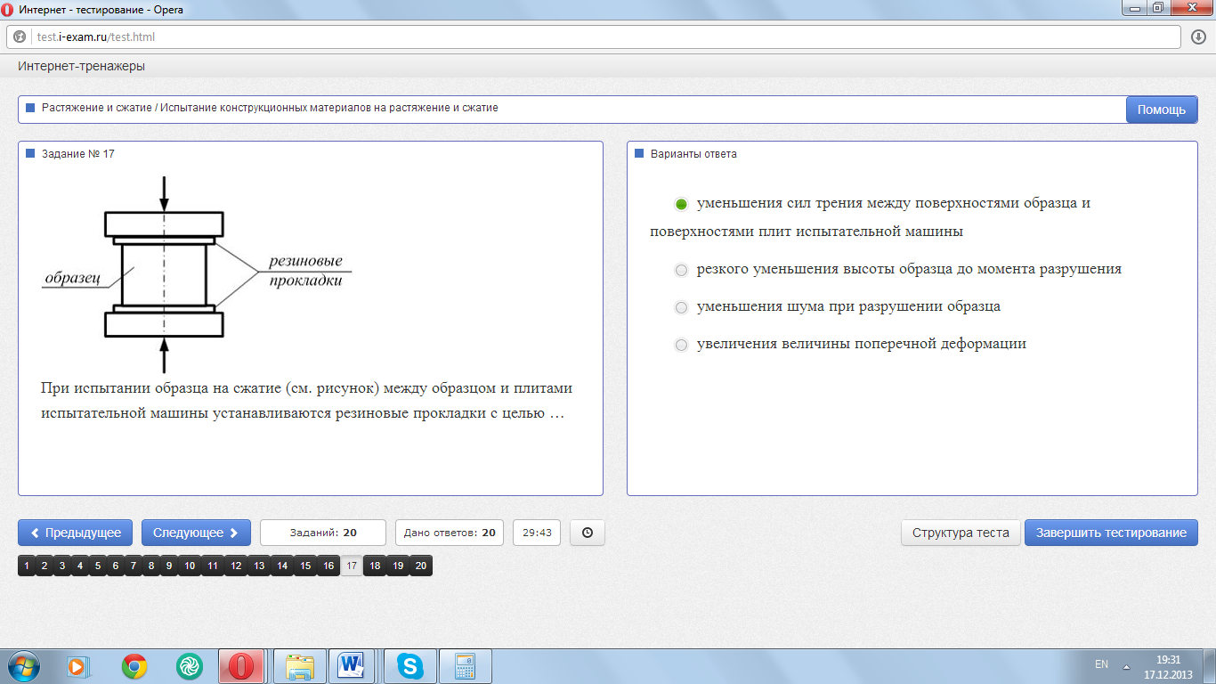The width and height of the screenshot is (1216, 684).
Task: Switch to Microsoft Word taskbar icon
Action: (353, 666)
